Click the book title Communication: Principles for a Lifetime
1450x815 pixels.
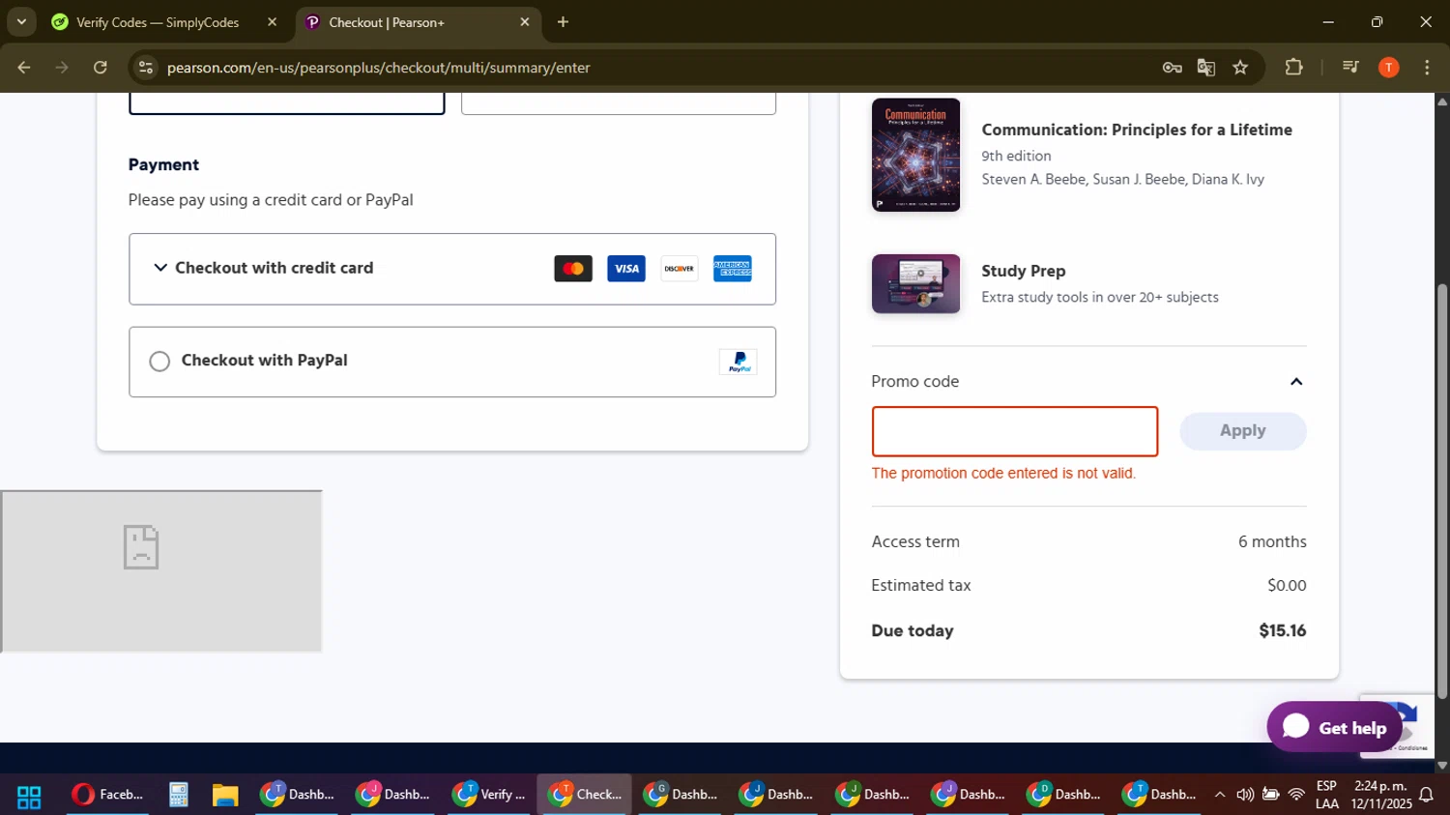point(1137,130)
